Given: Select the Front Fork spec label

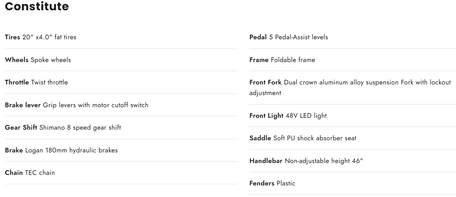Looking at the screenshot, I should [265, 82].
